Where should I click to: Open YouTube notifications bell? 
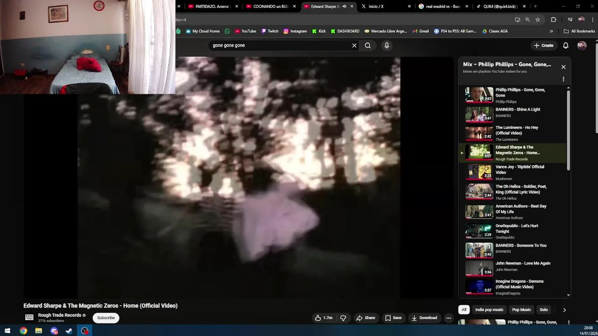[565, 45]
